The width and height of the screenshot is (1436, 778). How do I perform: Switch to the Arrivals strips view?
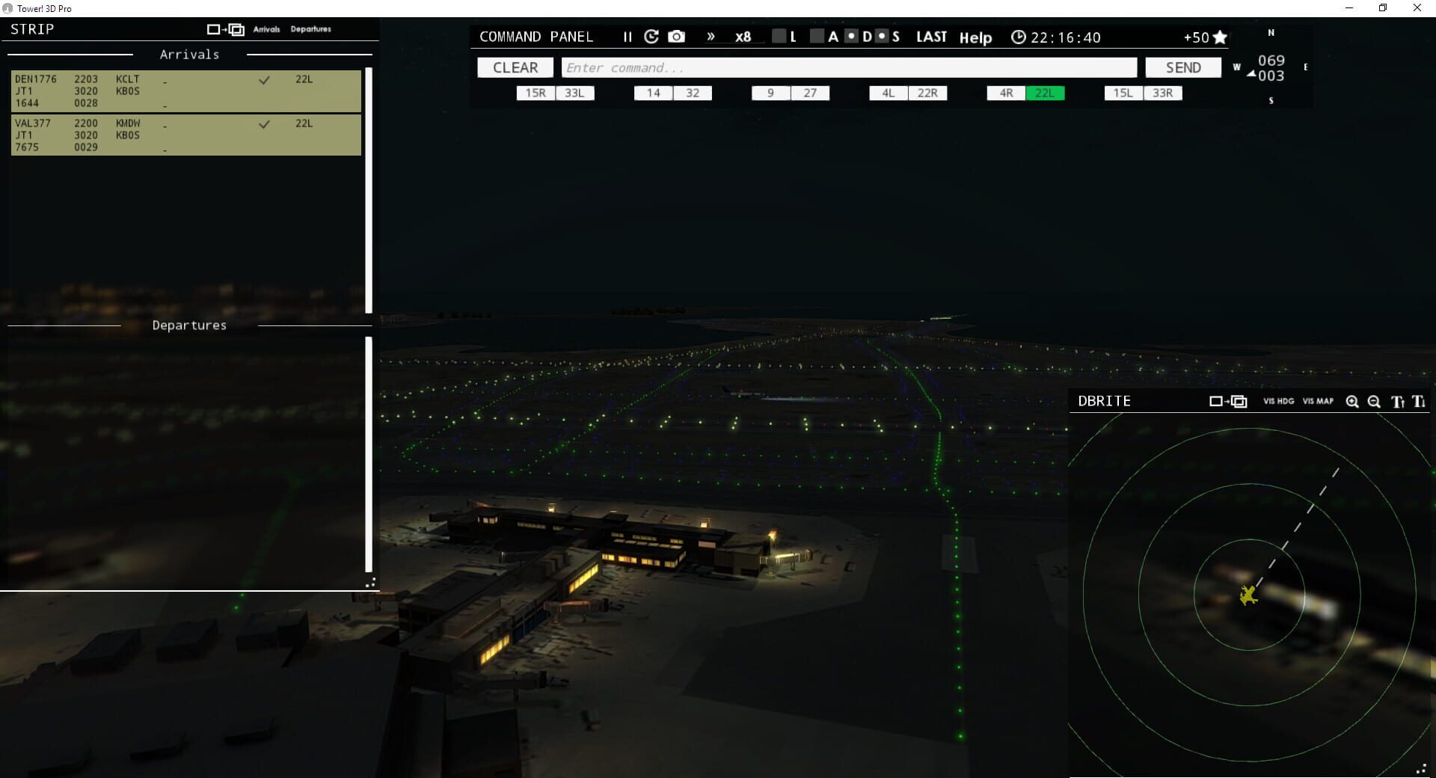click(266, 29)
